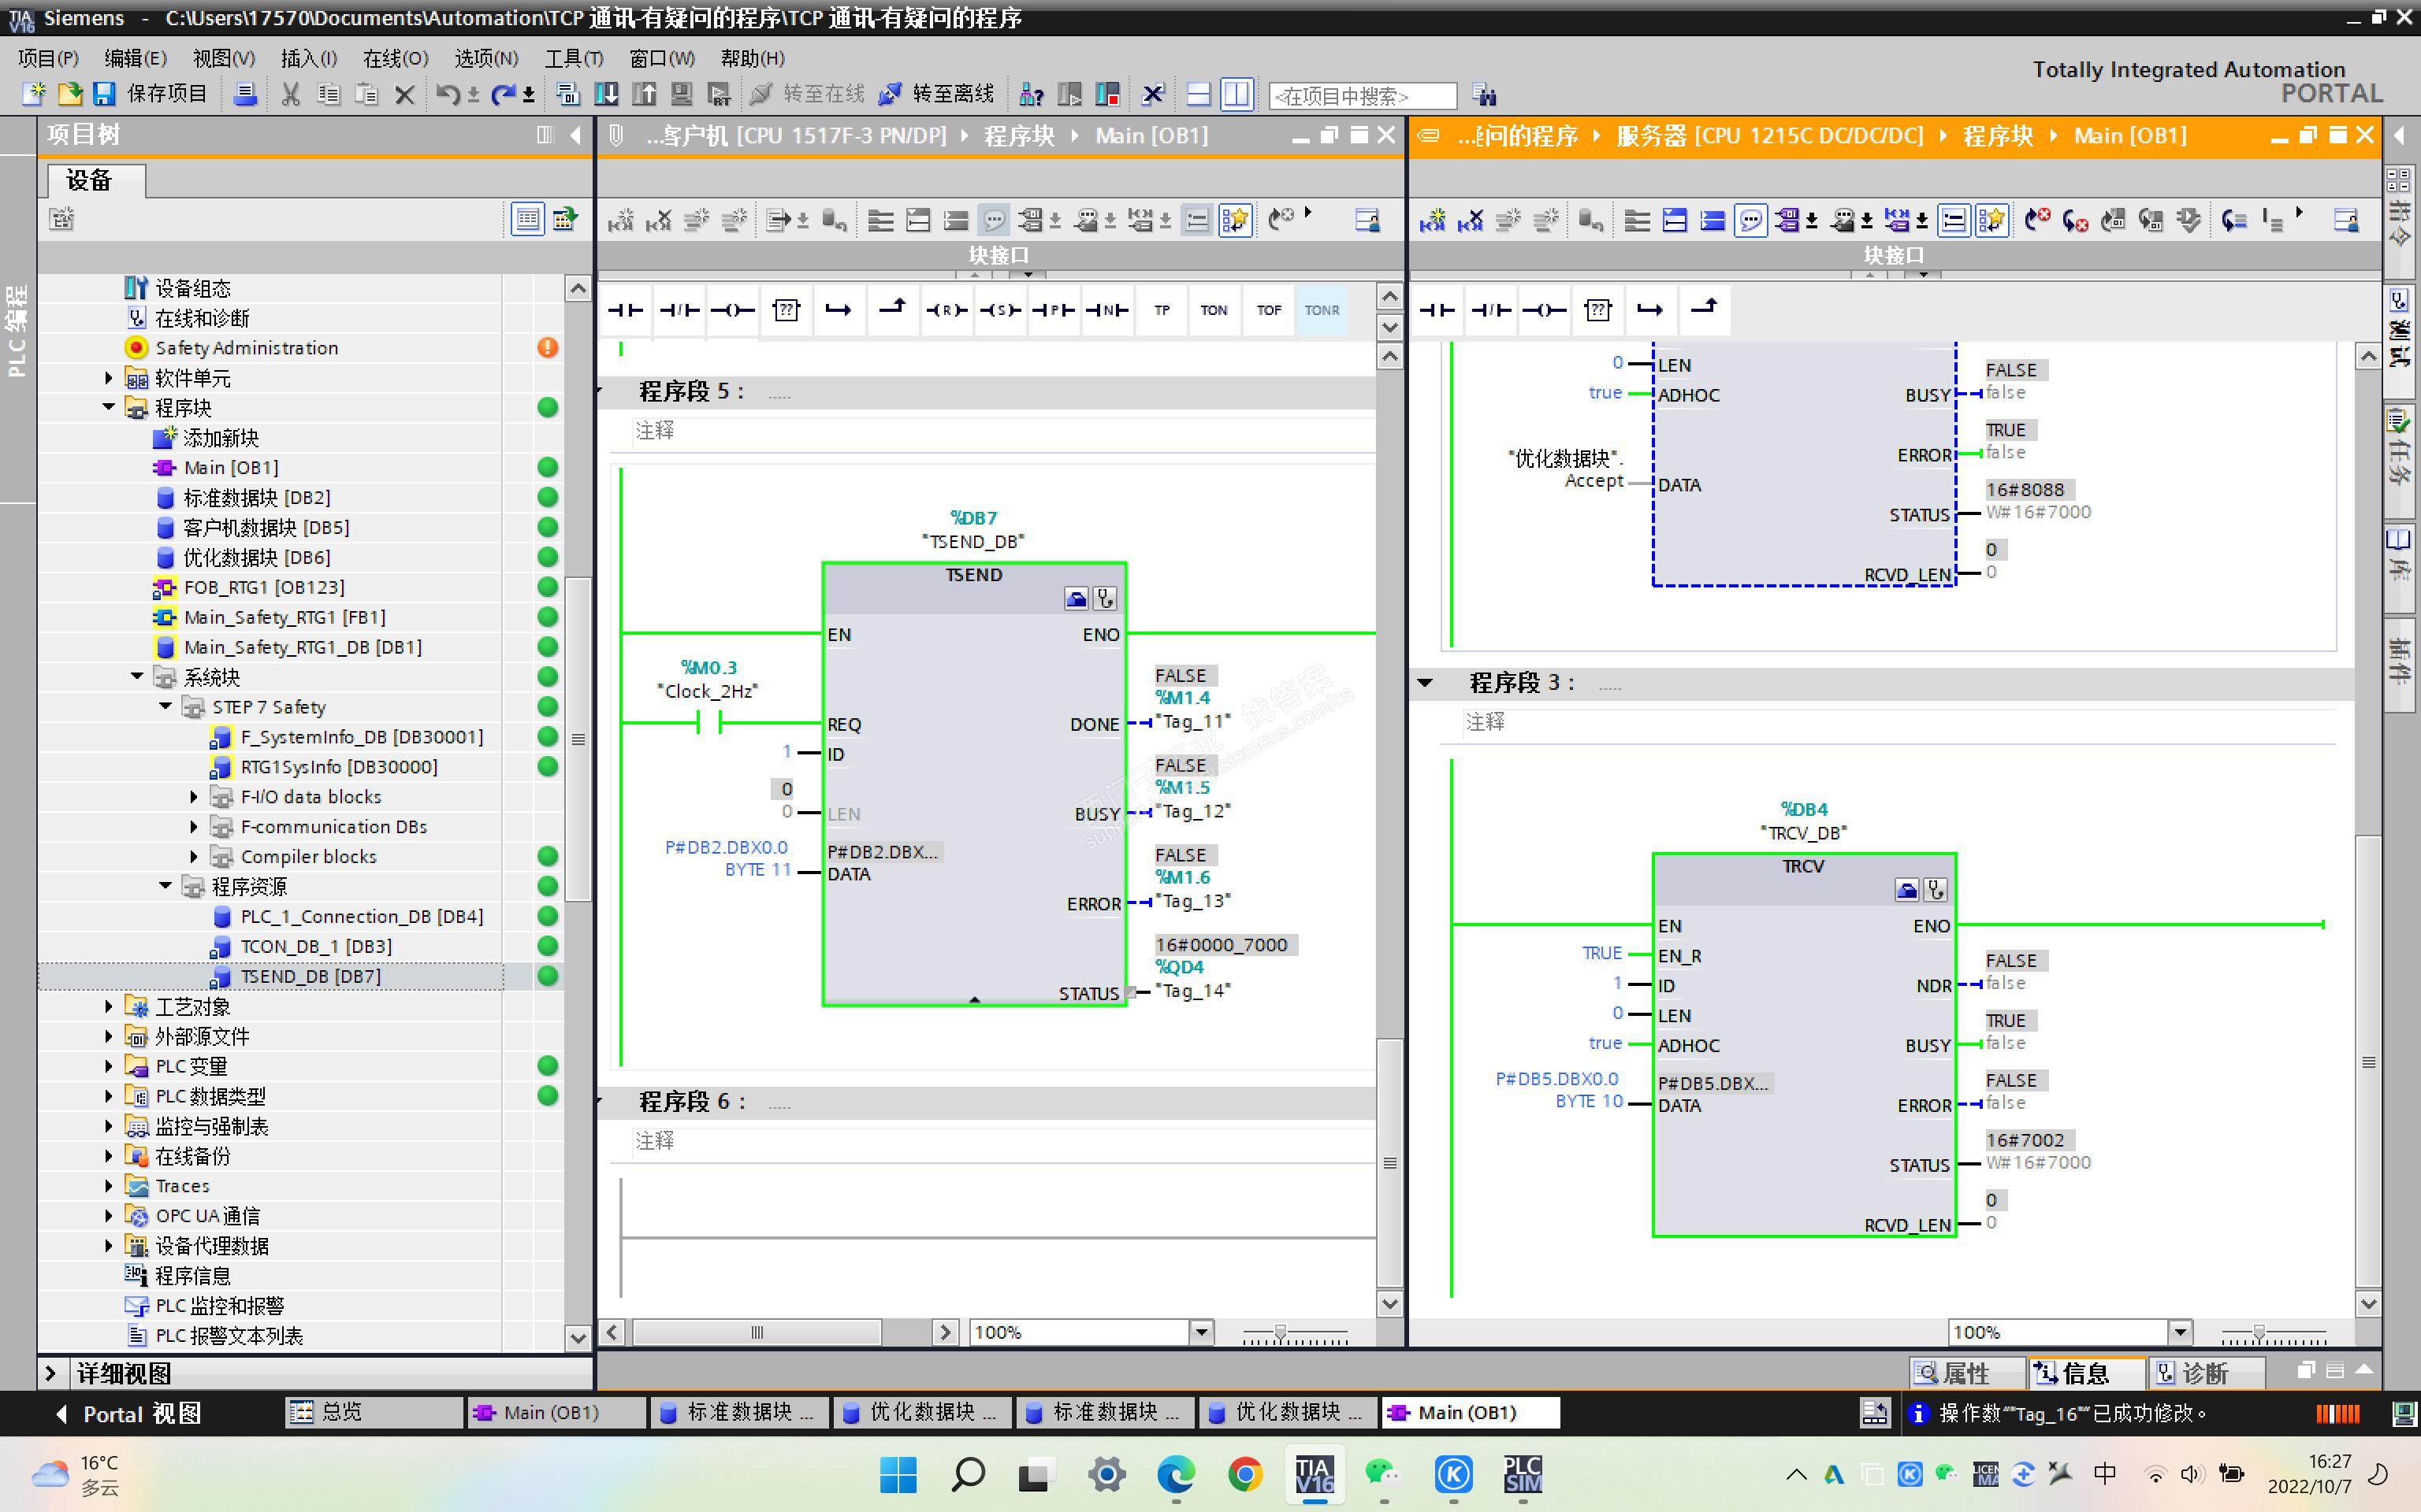Insert an output coil instruction
2421x1512 pixels.
[732, 310]
